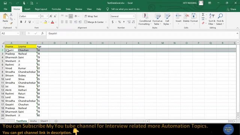240x135 pixels.
Task: Open Conditional Formatting menu
Action: (x=145, y=19)
